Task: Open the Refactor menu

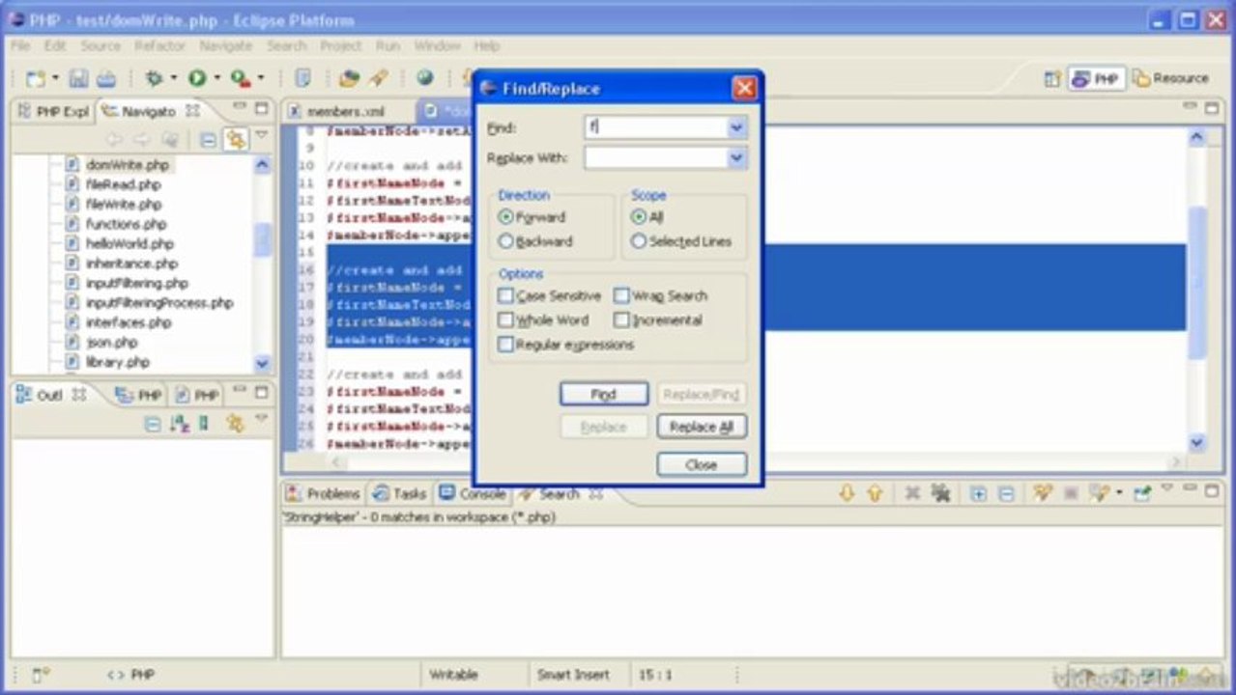Action: (159, 45)
